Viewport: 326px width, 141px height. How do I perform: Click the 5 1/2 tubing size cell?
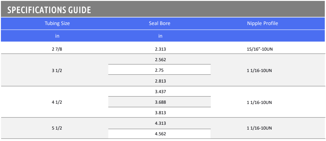pos(57,128)
